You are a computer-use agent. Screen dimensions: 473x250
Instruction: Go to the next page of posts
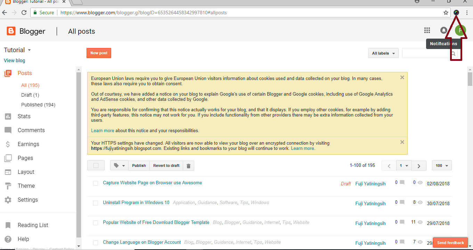(x=419, y=166)
